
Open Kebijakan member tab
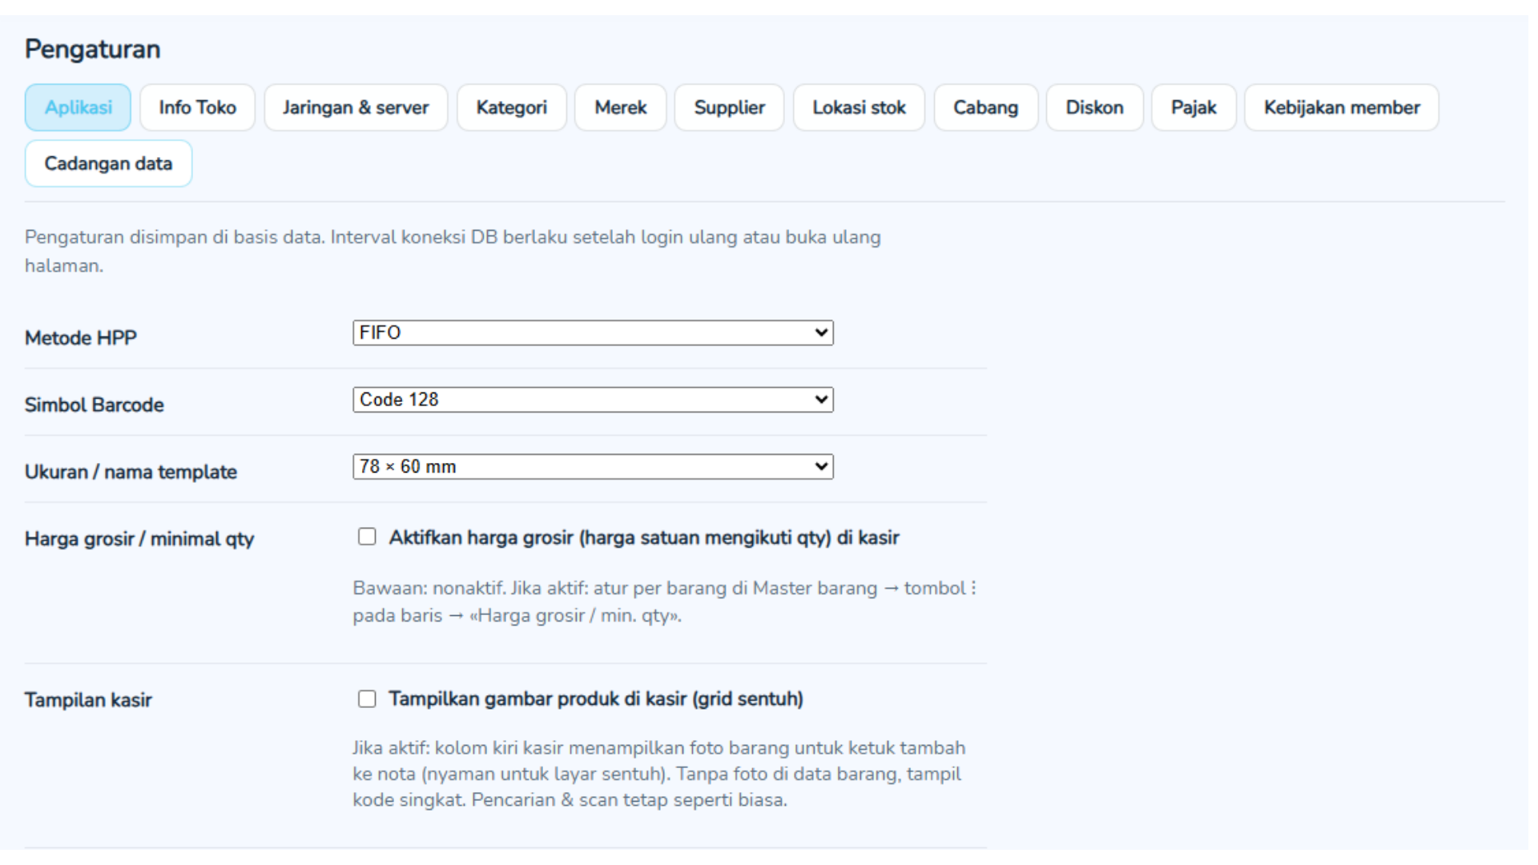pyautogui.click(x=1342, y=107)
